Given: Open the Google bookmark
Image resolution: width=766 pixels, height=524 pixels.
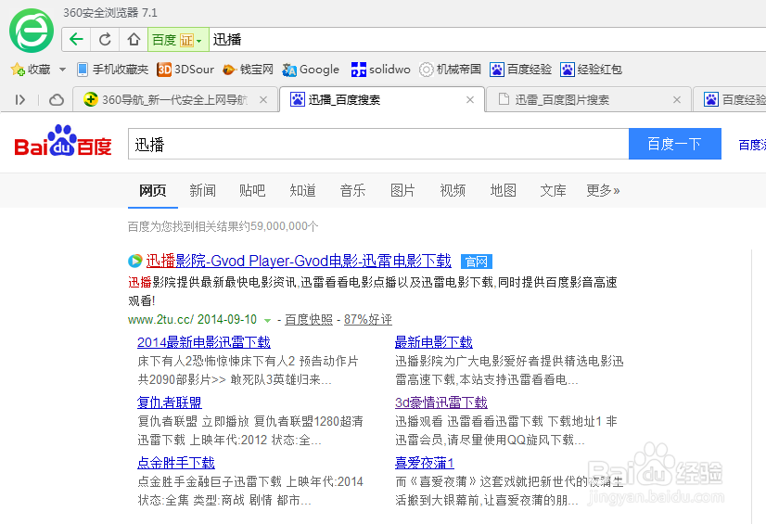Looking at the screenshot, I should point(311,70).
